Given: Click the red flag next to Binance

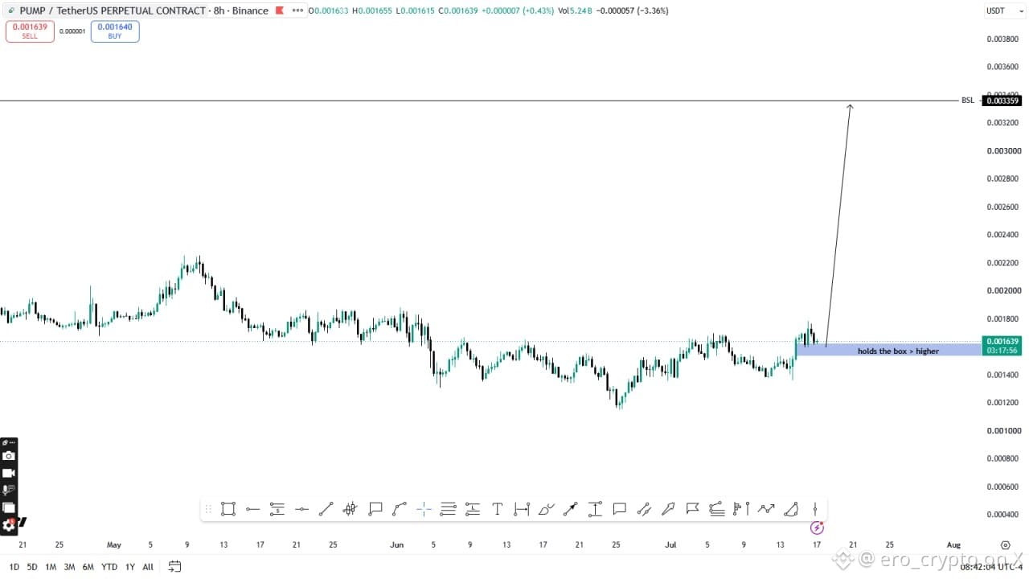Looking at the screenshot, I should click(x=279, y=10).
